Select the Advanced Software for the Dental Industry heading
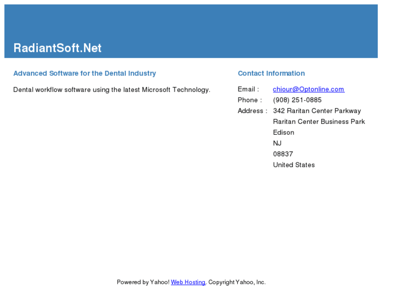 84,74
